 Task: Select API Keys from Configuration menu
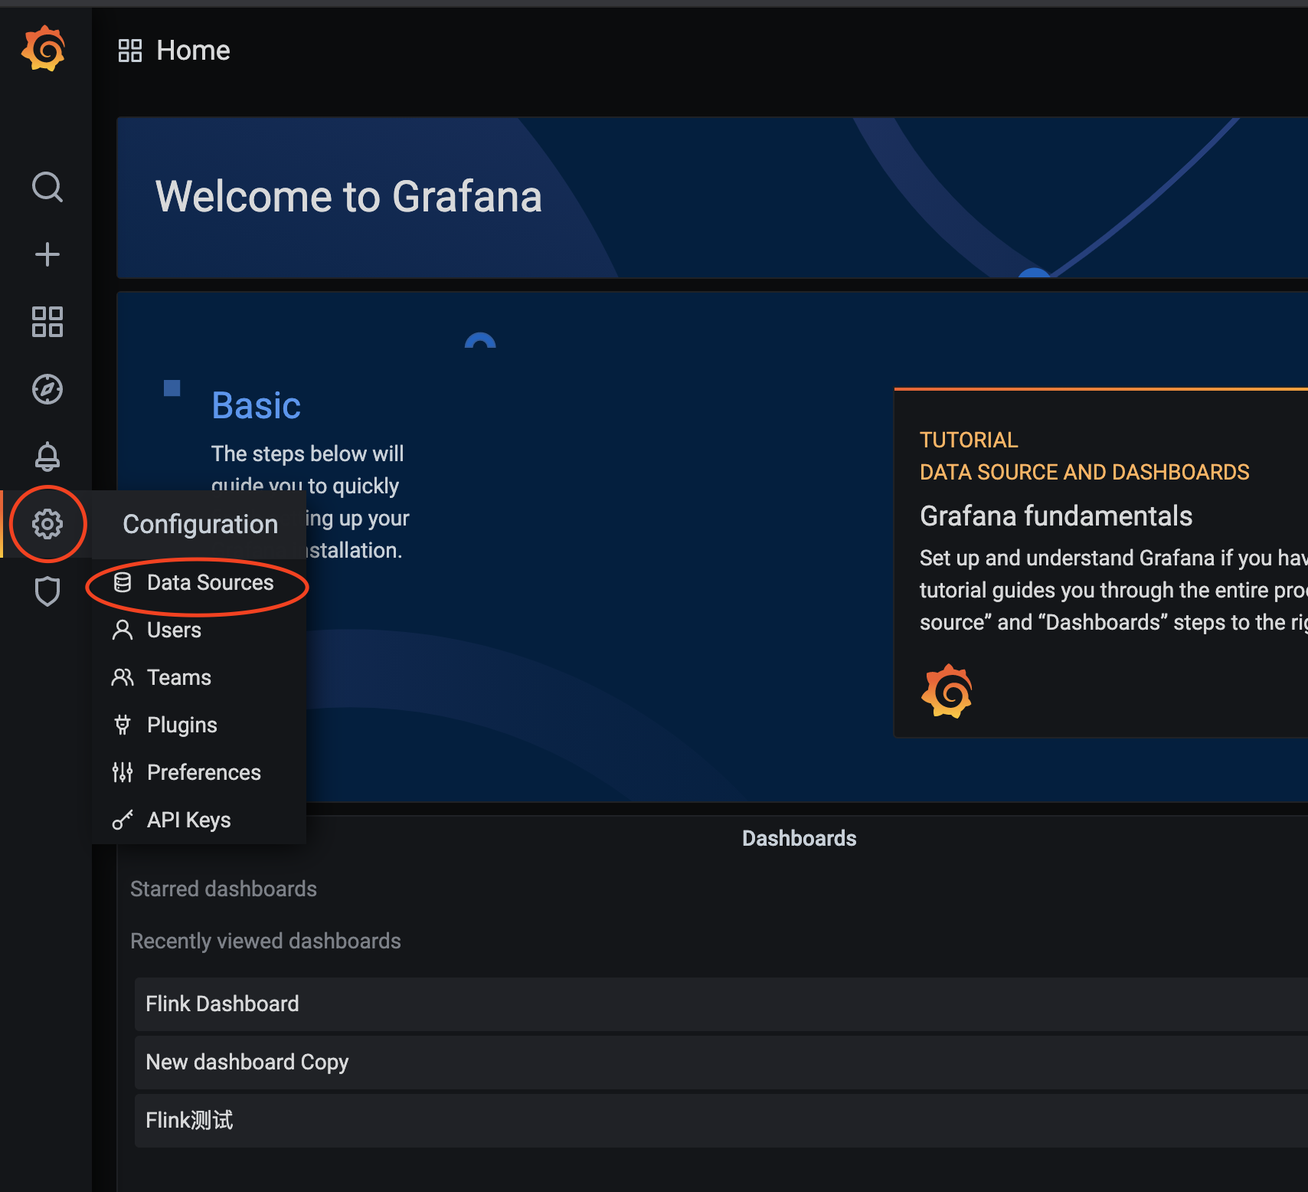coord(199,820)
